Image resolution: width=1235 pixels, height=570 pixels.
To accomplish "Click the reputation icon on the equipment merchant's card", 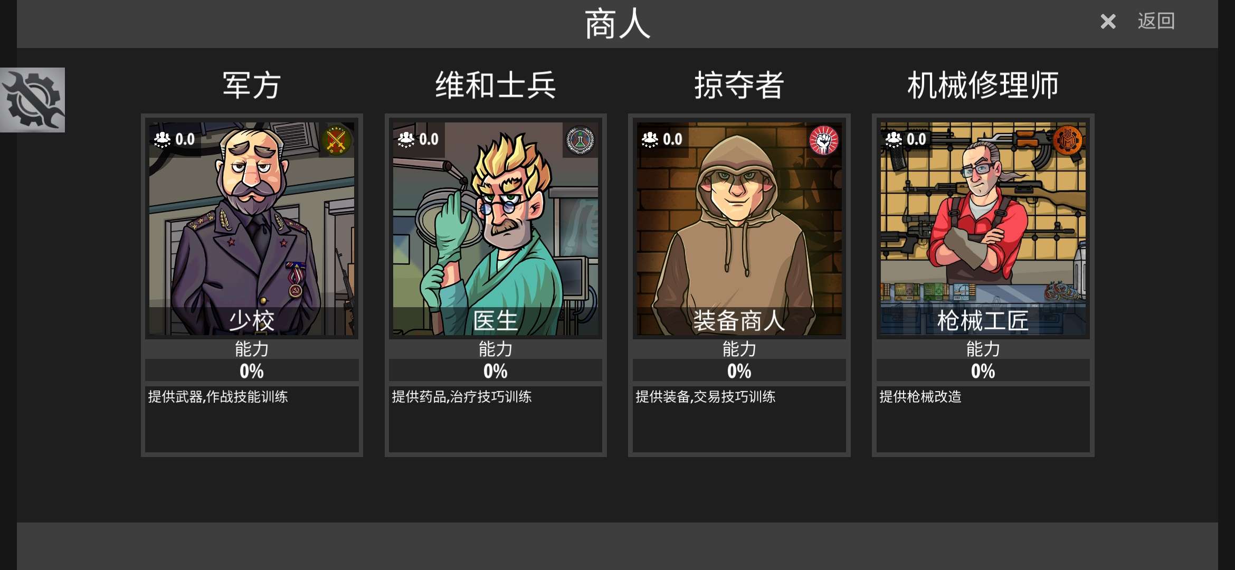I will (650, 139).
